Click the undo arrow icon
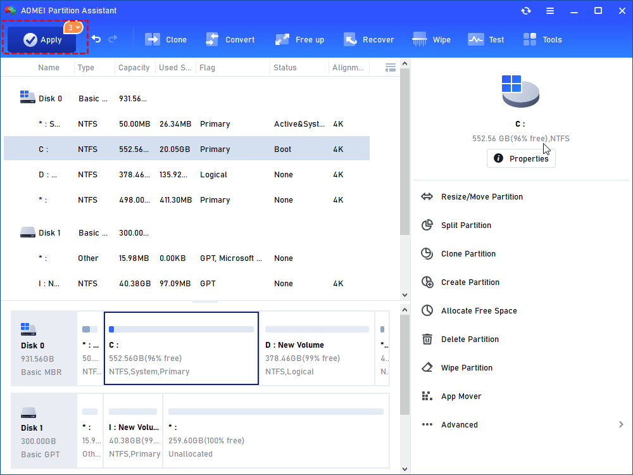633x475 pixels. click(x=96, y=39)
